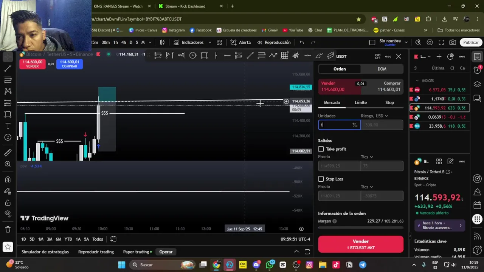Close the order panel
The image size is (484, 272).
point(399,56)
